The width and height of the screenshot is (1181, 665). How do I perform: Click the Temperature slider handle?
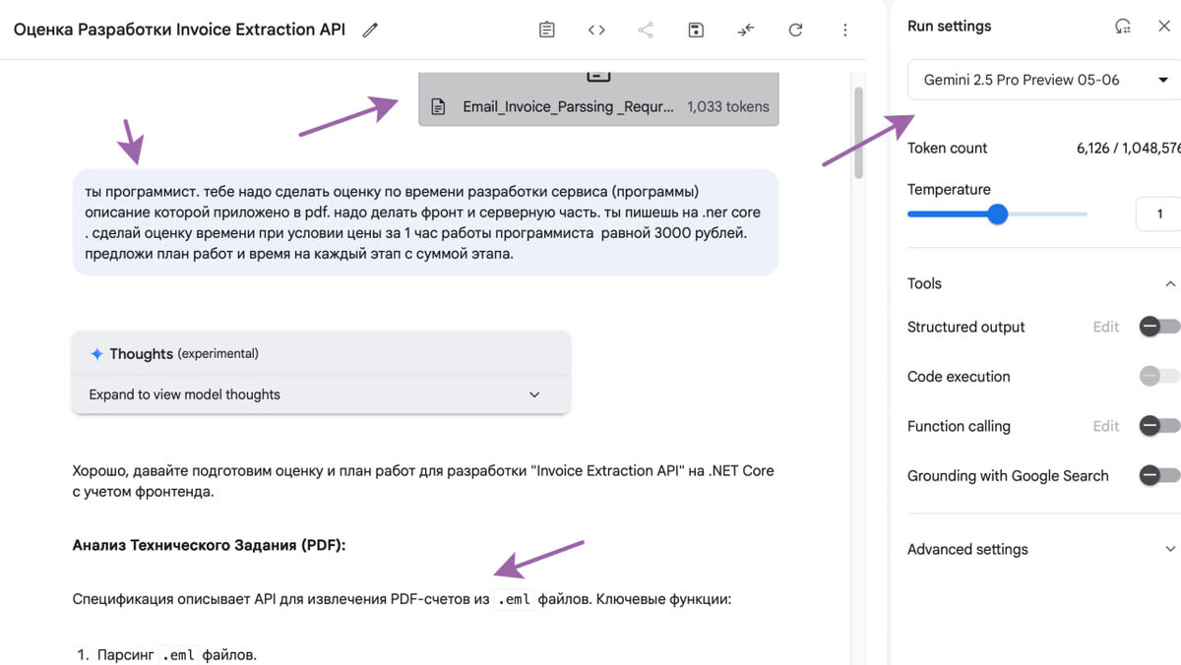[x=997, y=214]
